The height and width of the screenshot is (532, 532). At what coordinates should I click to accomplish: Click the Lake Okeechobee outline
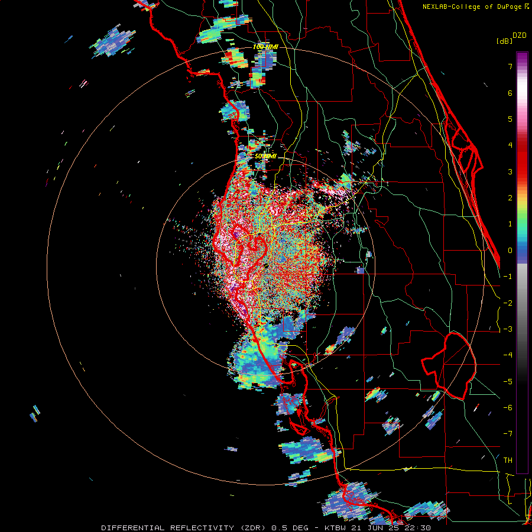(x=449, y=366)
